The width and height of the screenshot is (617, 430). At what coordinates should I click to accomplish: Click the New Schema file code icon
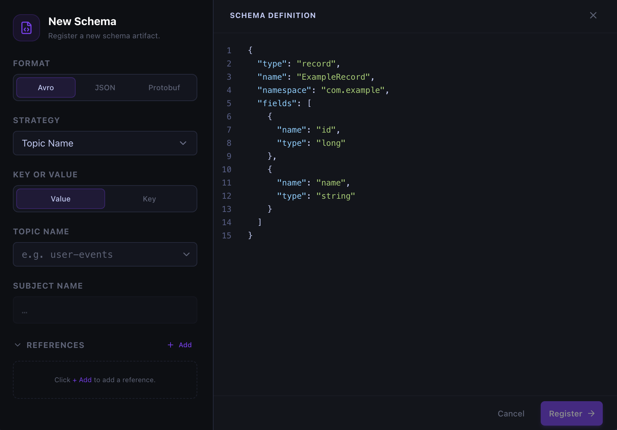[26, 28]
